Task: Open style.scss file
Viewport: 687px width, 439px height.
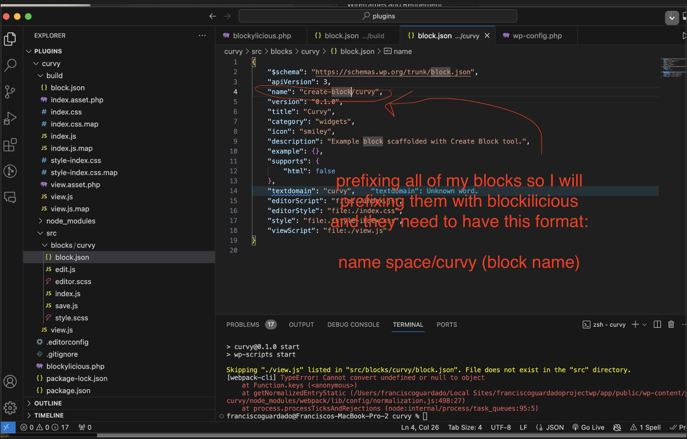Action: [71, 318]
